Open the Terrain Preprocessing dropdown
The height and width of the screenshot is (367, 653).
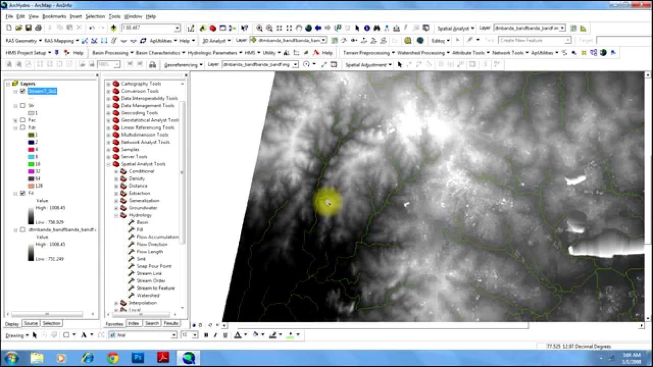368,53
